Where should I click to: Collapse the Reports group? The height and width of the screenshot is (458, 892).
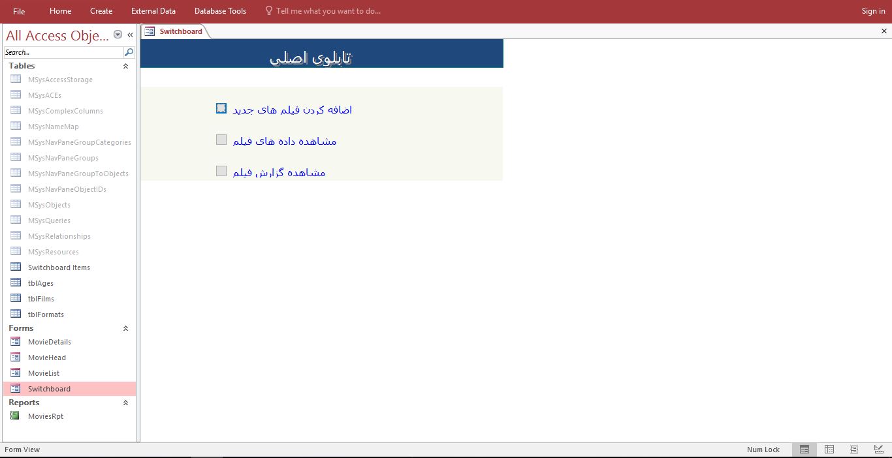(125, 403)
